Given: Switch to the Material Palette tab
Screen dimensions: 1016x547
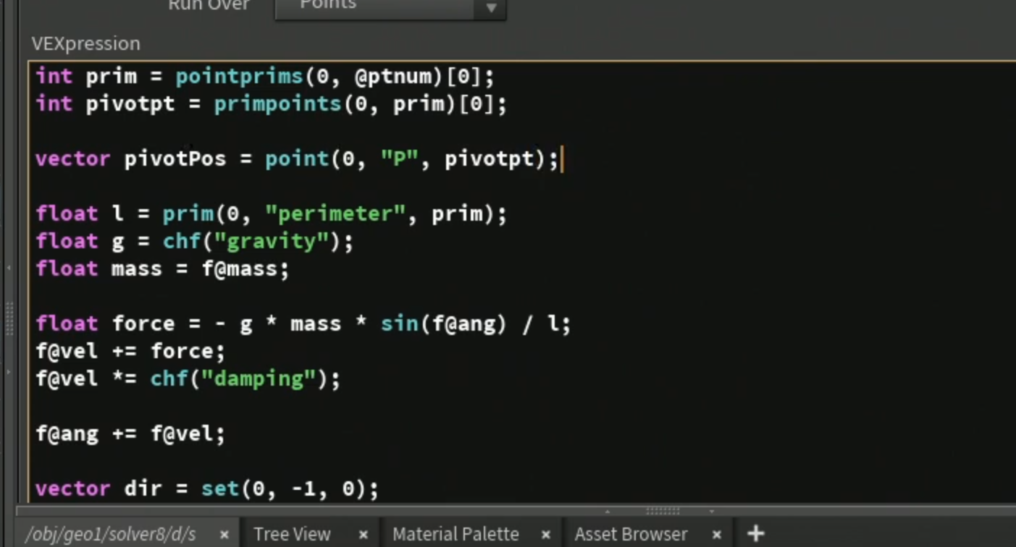Looking at the screenshot, I should point(455,535).
